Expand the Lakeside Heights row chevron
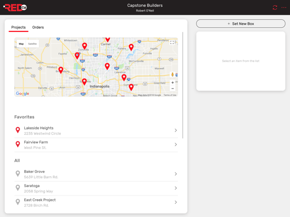 175,131
